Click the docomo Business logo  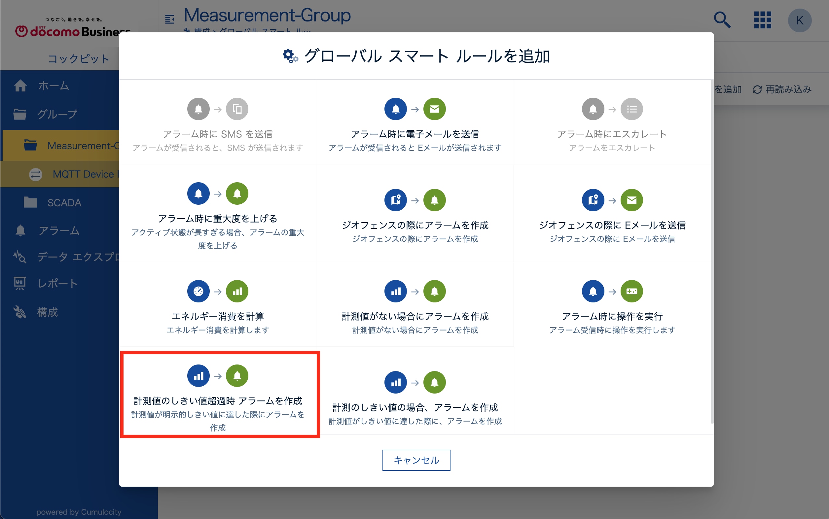point(73,27)
